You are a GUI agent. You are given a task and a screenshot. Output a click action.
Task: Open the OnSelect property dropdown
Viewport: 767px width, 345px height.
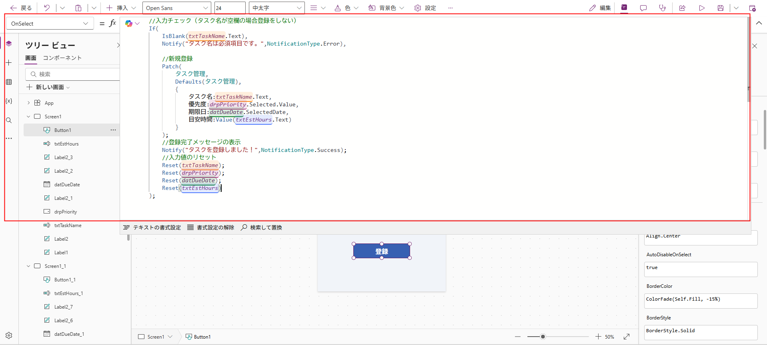click(x=50, y=24)
